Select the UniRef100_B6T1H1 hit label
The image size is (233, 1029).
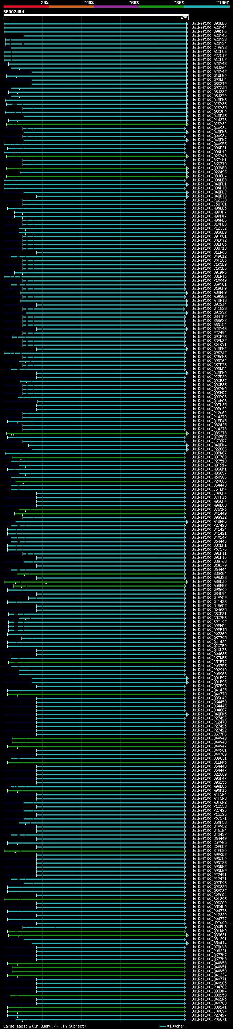pyautogui.click(x=209, y=160)
